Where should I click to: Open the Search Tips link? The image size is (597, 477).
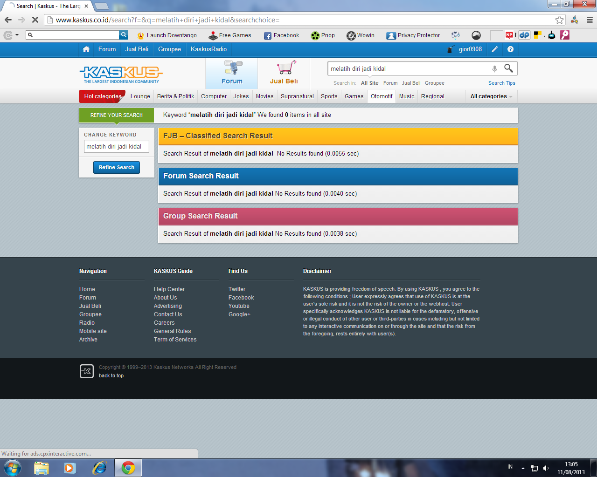point(502,83)
